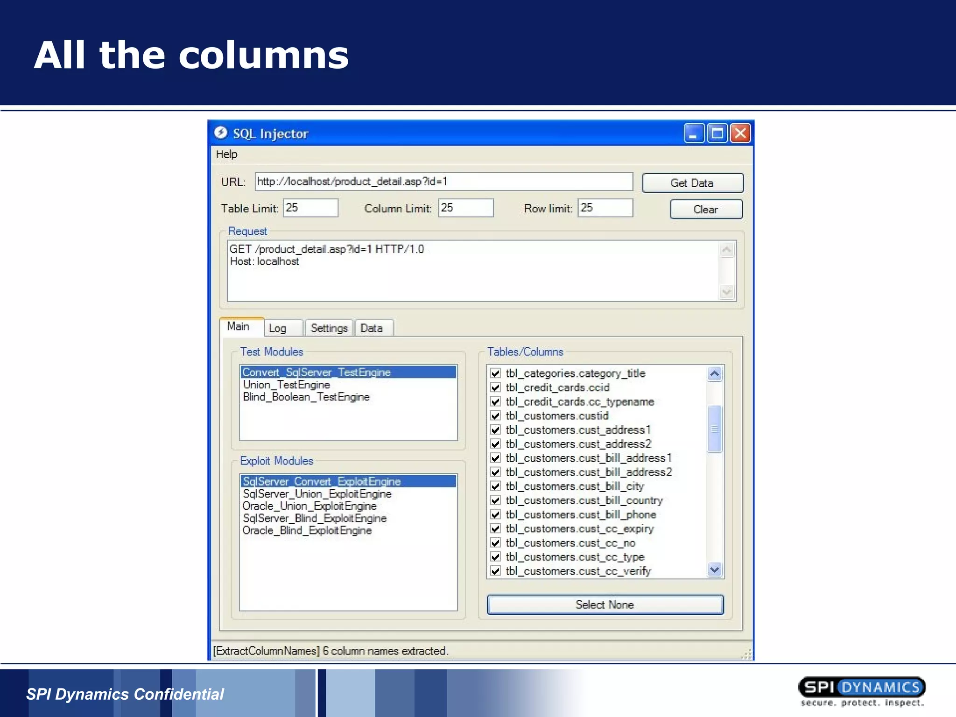Switch to the Data tab
Viewport: 956px width, 717px height.
(374, 328)
